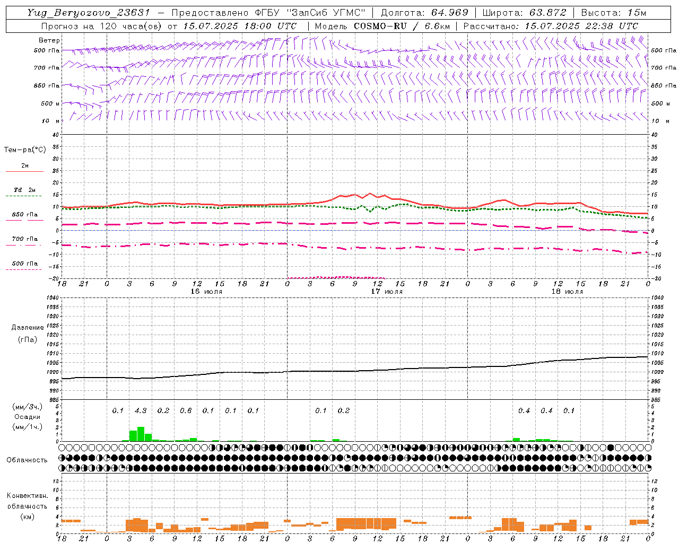Click the 17 июля date label
The width and height of the screenshot is (679, 543).
(387, 292)
